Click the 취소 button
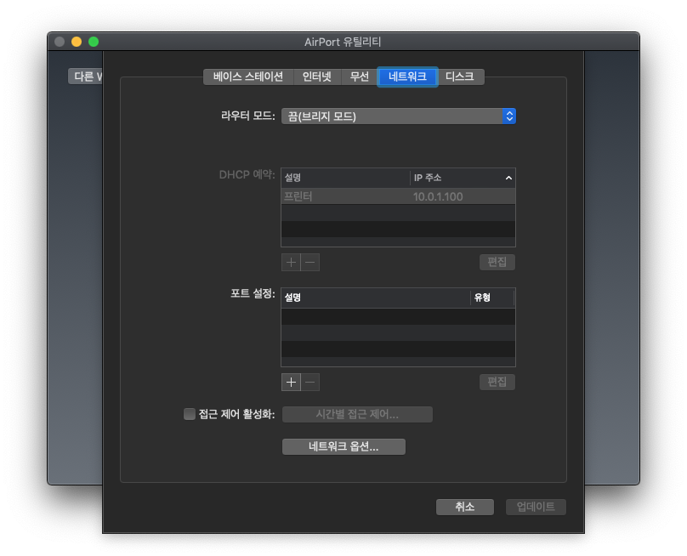The width and height of the screenshot is (687, 556). click(465, 507)
